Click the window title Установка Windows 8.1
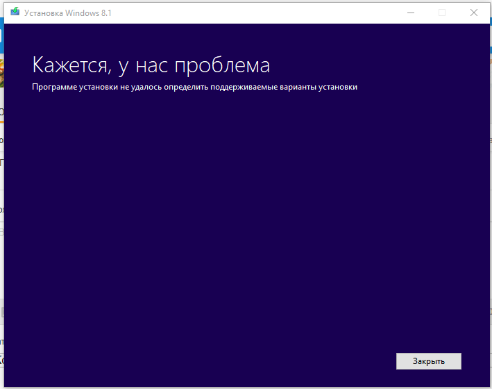This screenshot has height=389, width=492. click(x=68, y=13)
